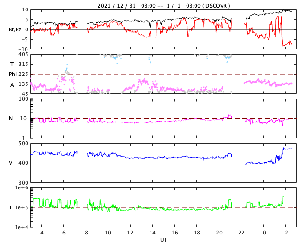Click the '6' hour label on the UT axis
303x243 pixels.
pyautogui.click(x=64, y=233)
